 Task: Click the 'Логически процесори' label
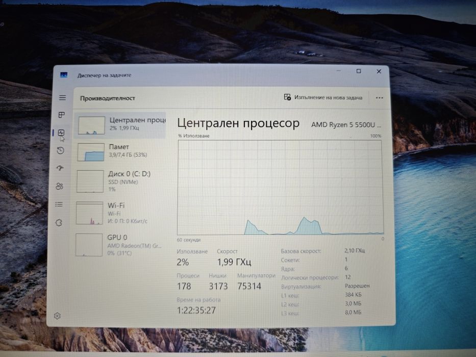pos(310,277)
